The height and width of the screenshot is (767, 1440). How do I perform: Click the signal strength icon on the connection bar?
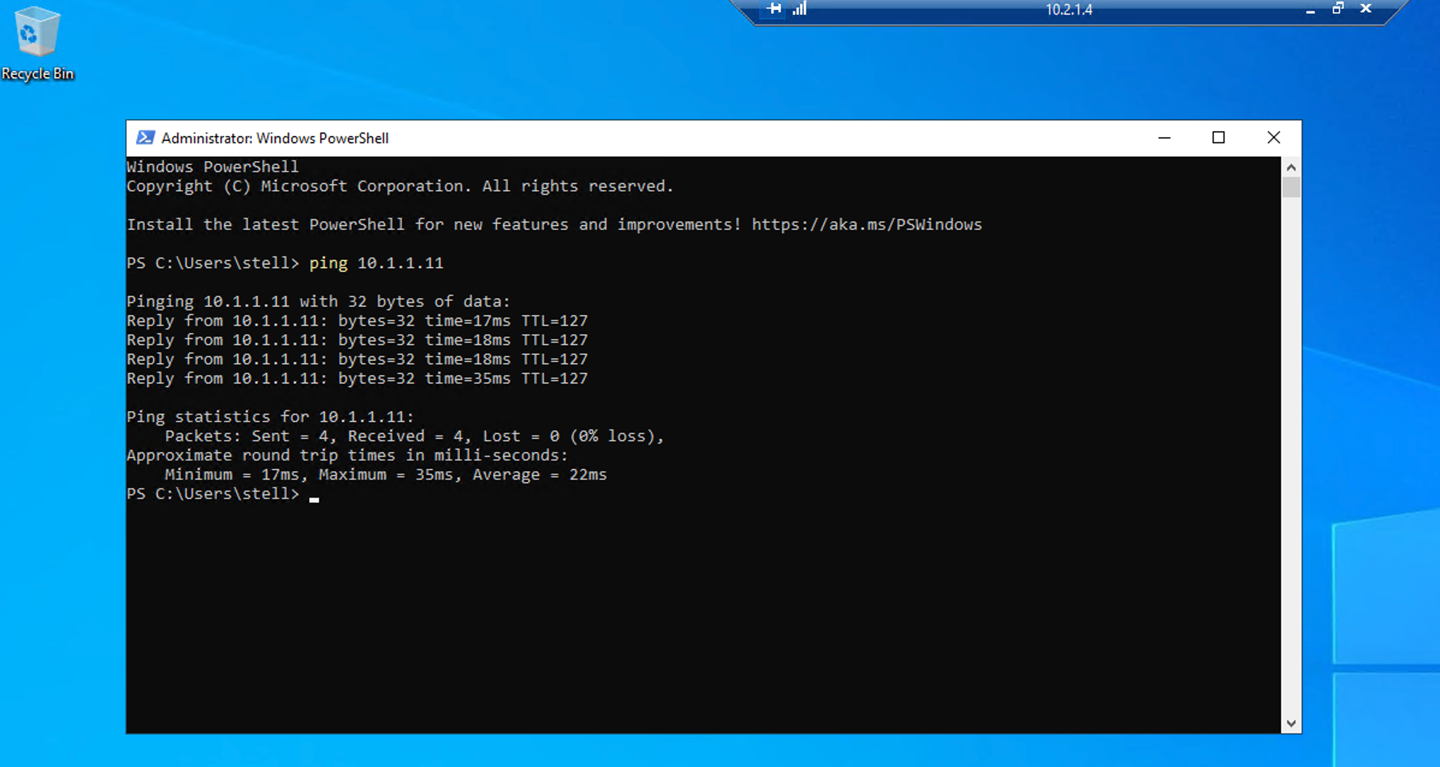799,8
